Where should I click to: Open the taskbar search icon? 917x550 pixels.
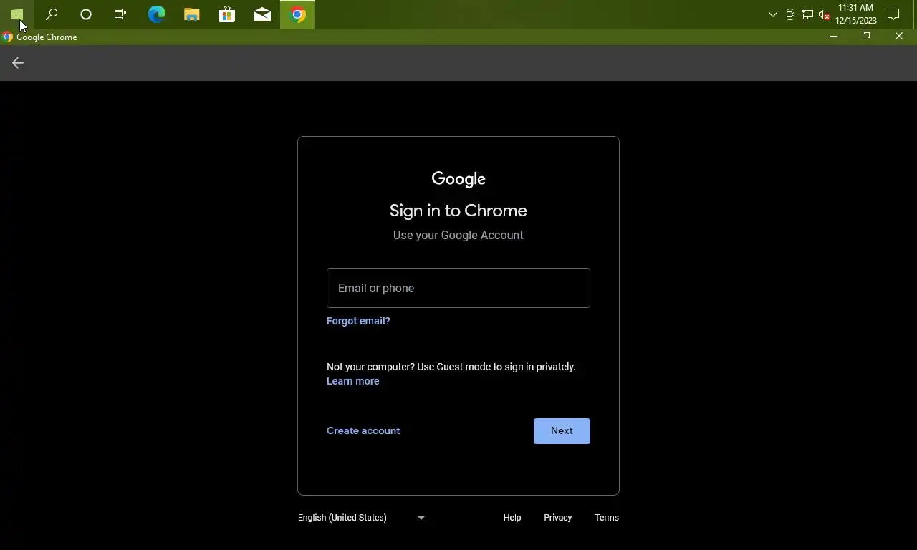[52, 14]
